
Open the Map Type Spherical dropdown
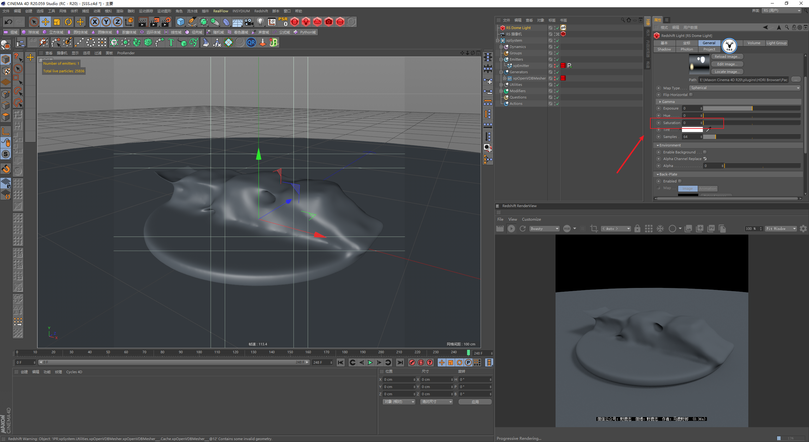click(x=745, y=88)
